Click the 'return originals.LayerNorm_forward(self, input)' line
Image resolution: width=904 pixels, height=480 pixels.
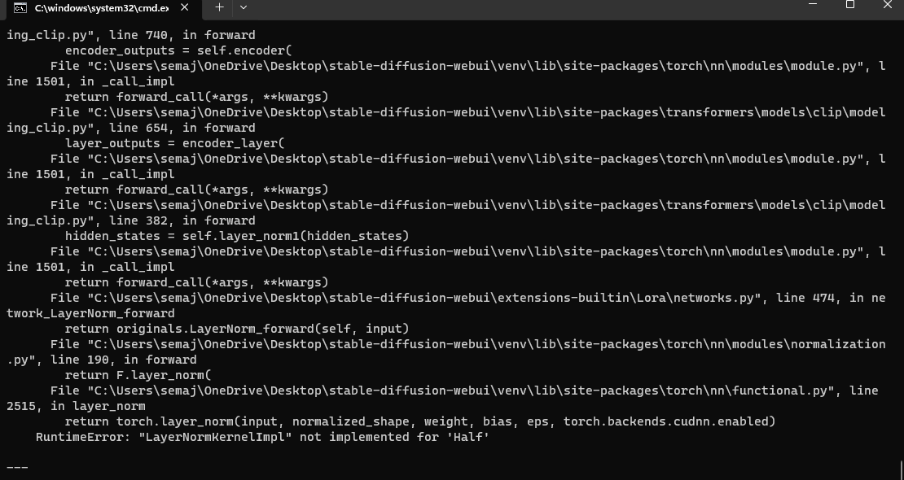coord(236,329)
